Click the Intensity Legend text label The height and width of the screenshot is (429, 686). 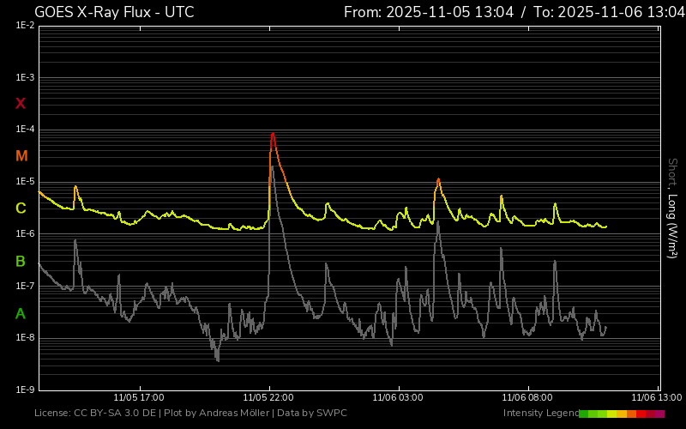pyautogui.click(x=539, y=414)
